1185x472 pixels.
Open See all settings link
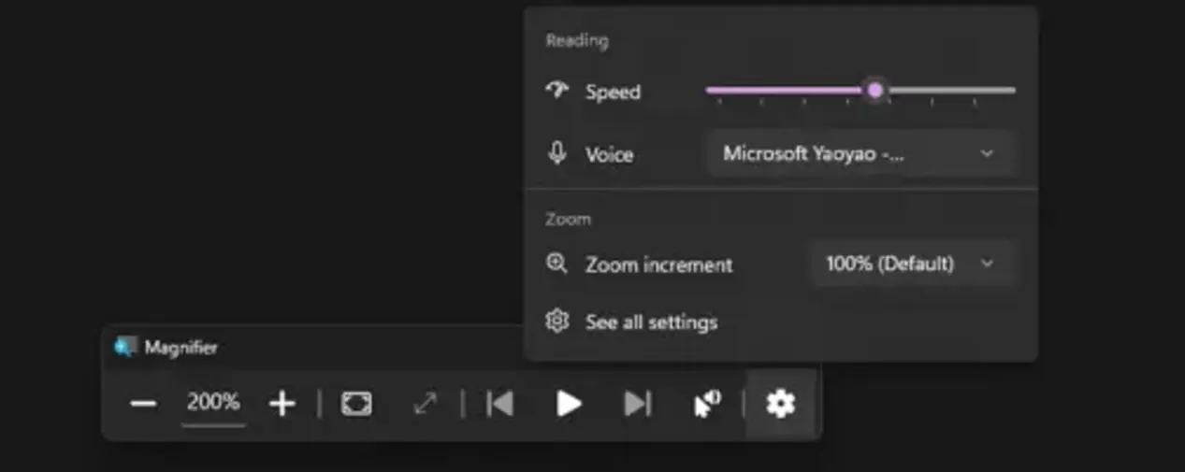[651, 322]
